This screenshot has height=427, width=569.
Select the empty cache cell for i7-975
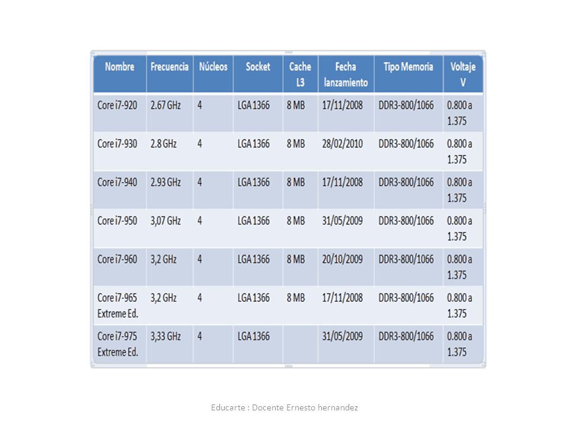click(x=300, y=343)
